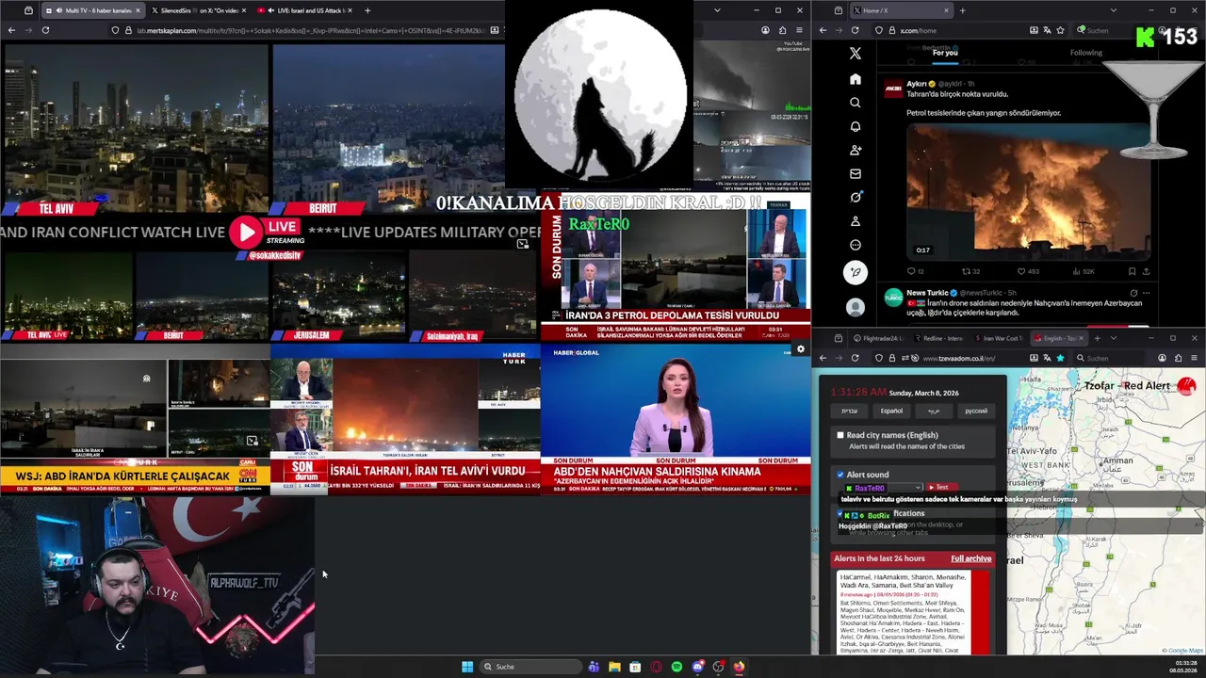1206x678 pixels.
Task: Click blue bookmark star in Tzevaadom window
Action: [1060, 358]
